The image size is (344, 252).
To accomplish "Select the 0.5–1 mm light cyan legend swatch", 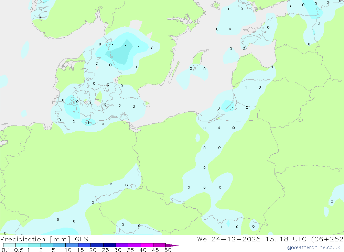I will tap(22, 245).
